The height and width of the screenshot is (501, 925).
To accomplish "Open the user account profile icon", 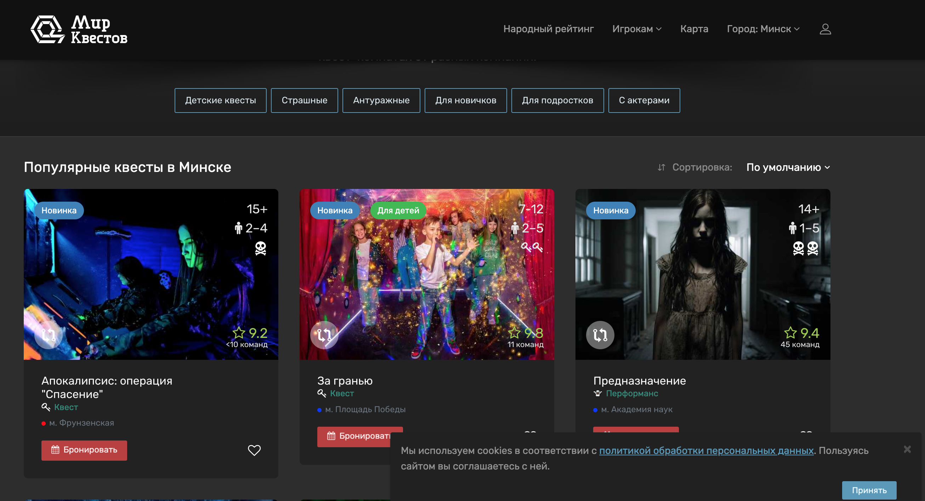I will coord(825,29).
